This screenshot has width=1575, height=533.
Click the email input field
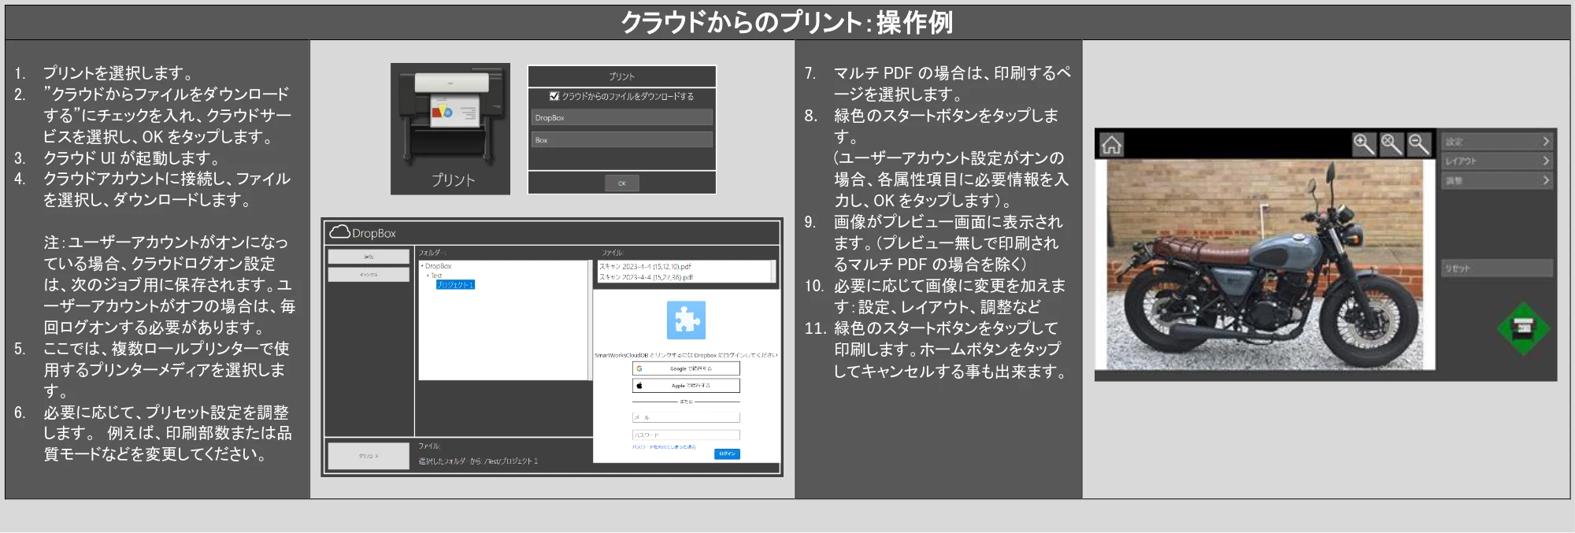686,417
